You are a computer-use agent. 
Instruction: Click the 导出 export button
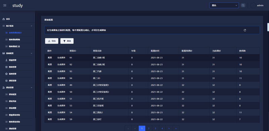point(52,41)
